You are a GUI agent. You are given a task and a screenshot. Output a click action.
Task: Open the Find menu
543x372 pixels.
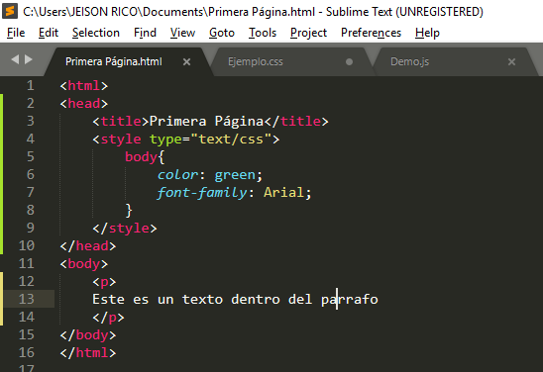click(145, 33)
